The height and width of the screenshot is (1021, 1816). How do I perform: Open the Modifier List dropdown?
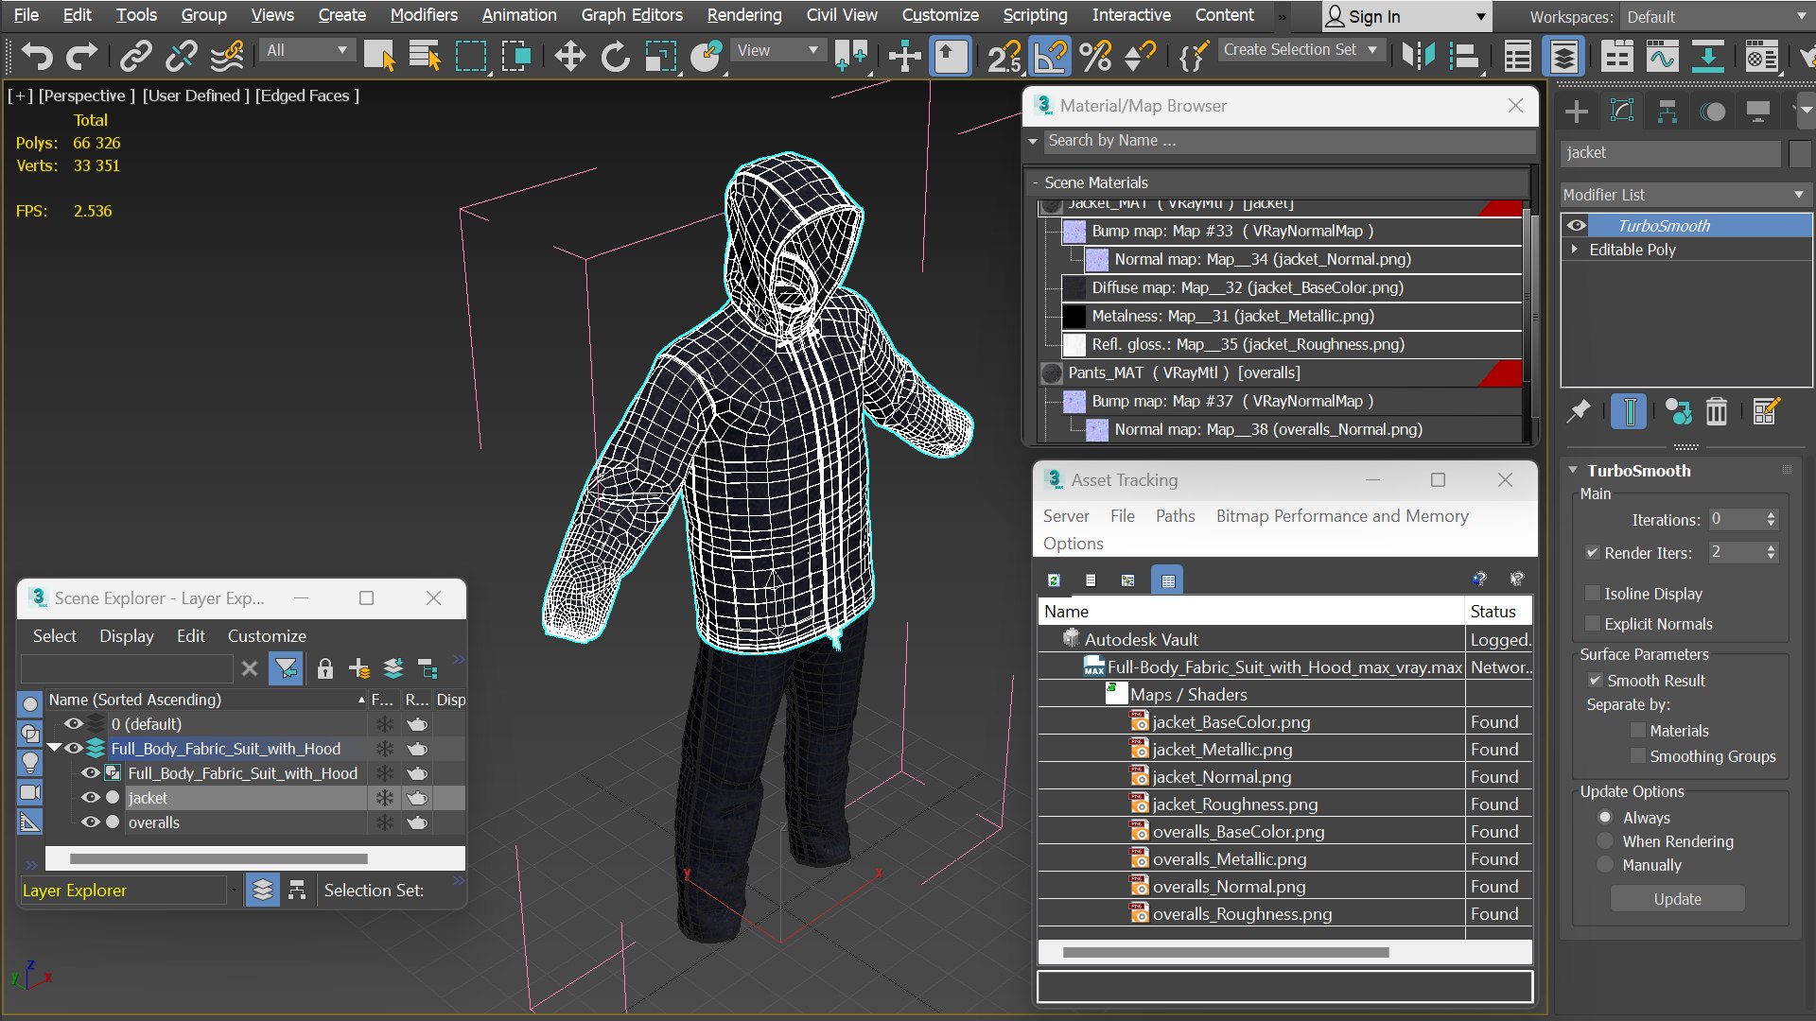1685,195
